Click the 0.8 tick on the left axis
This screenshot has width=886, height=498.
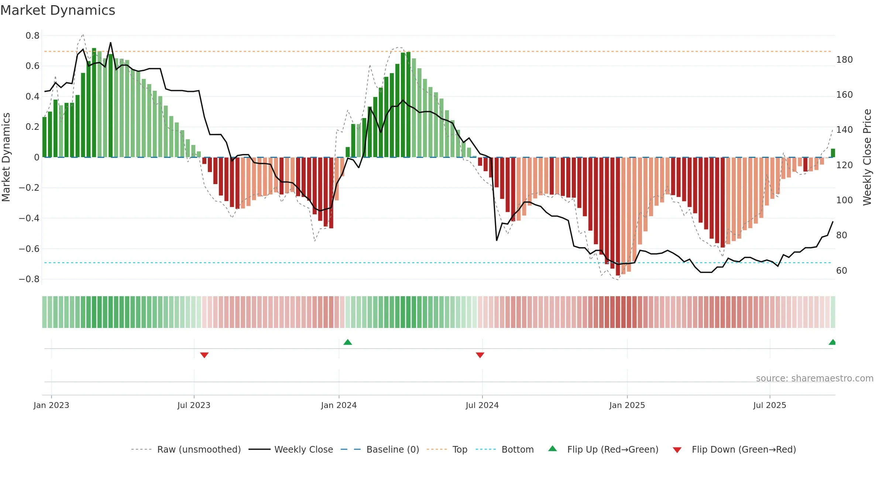(32, 36)
